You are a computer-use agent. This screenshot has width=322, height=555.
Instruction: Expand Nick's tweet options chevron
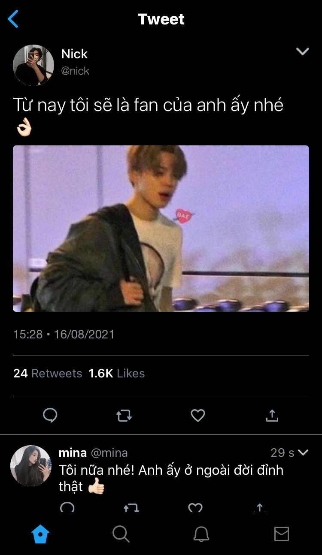pos(303,51)
